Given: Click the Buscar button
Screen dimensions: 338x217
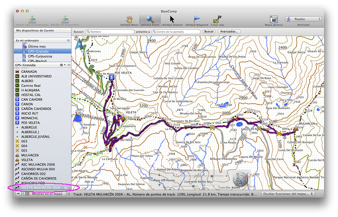Looking at the screenshot, I should point(209,32).
